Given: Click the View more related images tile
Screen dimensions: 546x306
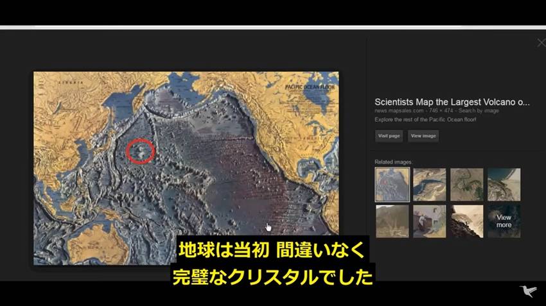Looking at the screenshot, I should [x=504, y=221].
